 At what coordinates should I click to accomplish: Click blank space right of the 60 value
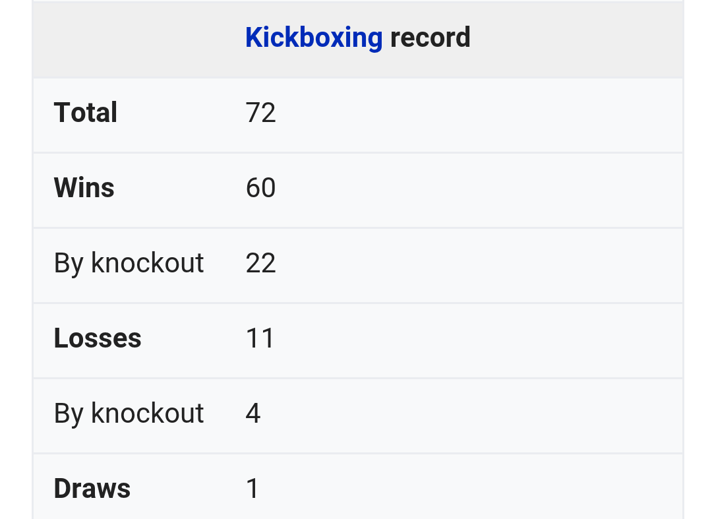pos(475,188)
